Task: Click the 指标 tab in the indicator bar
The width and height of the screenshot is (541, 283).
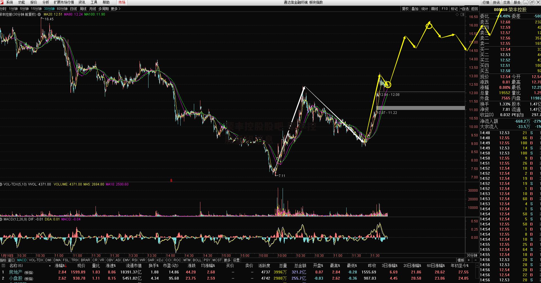Action: click(3, 260)
